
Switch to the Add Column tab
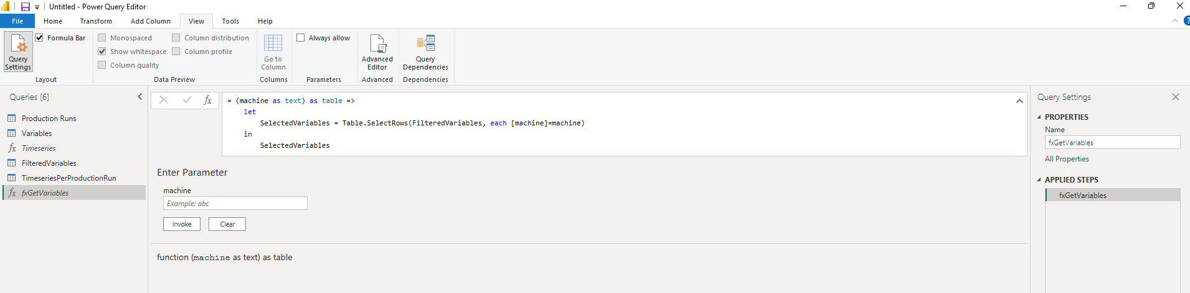coord(150,21)
